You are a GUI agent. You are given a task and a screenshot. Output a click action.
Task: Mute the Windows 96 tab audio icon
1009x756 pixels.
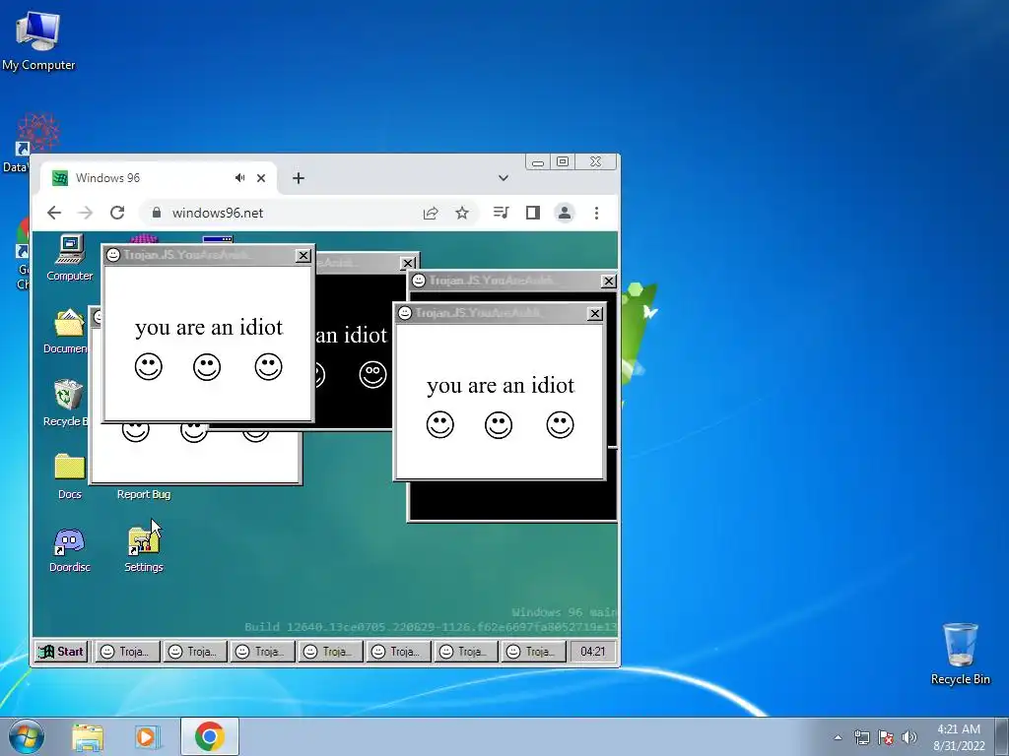(x=240, y=178)
